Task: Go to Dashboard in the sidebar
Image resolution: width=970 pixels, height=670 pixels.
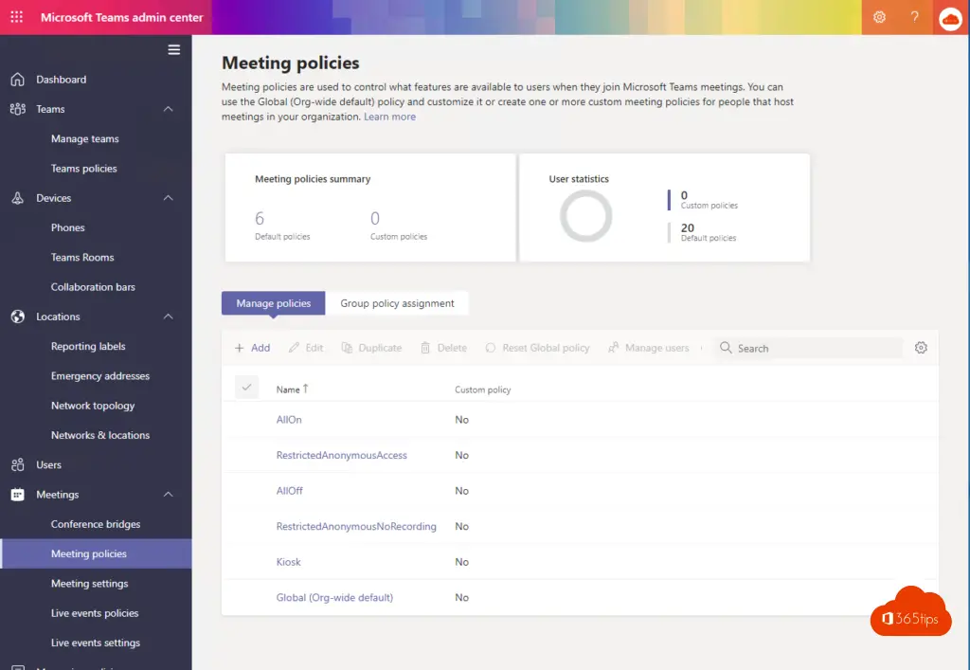Action: pos(61,80)
